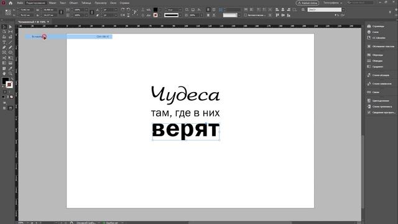Screen dimensions: 398x224
Task: Rotate 90° clockwise icon in control bar
Action: [x=123, y=10]
